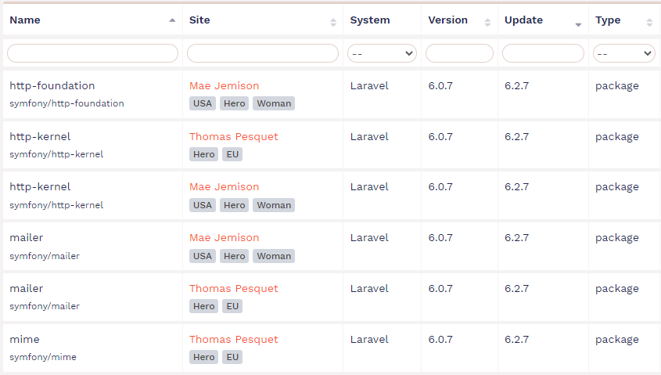Screen dimensions: 661x375
Task: Open Thomas Pesquet link in mime row
Action: pyautogui.click(x=234, y=340)
